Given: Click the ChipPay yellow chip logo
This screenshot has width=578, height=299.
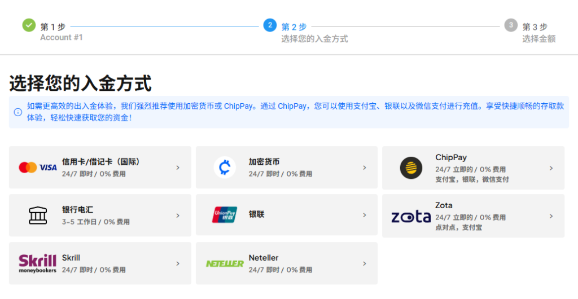Looking at the screenshot, I should (x=411, y=168).
